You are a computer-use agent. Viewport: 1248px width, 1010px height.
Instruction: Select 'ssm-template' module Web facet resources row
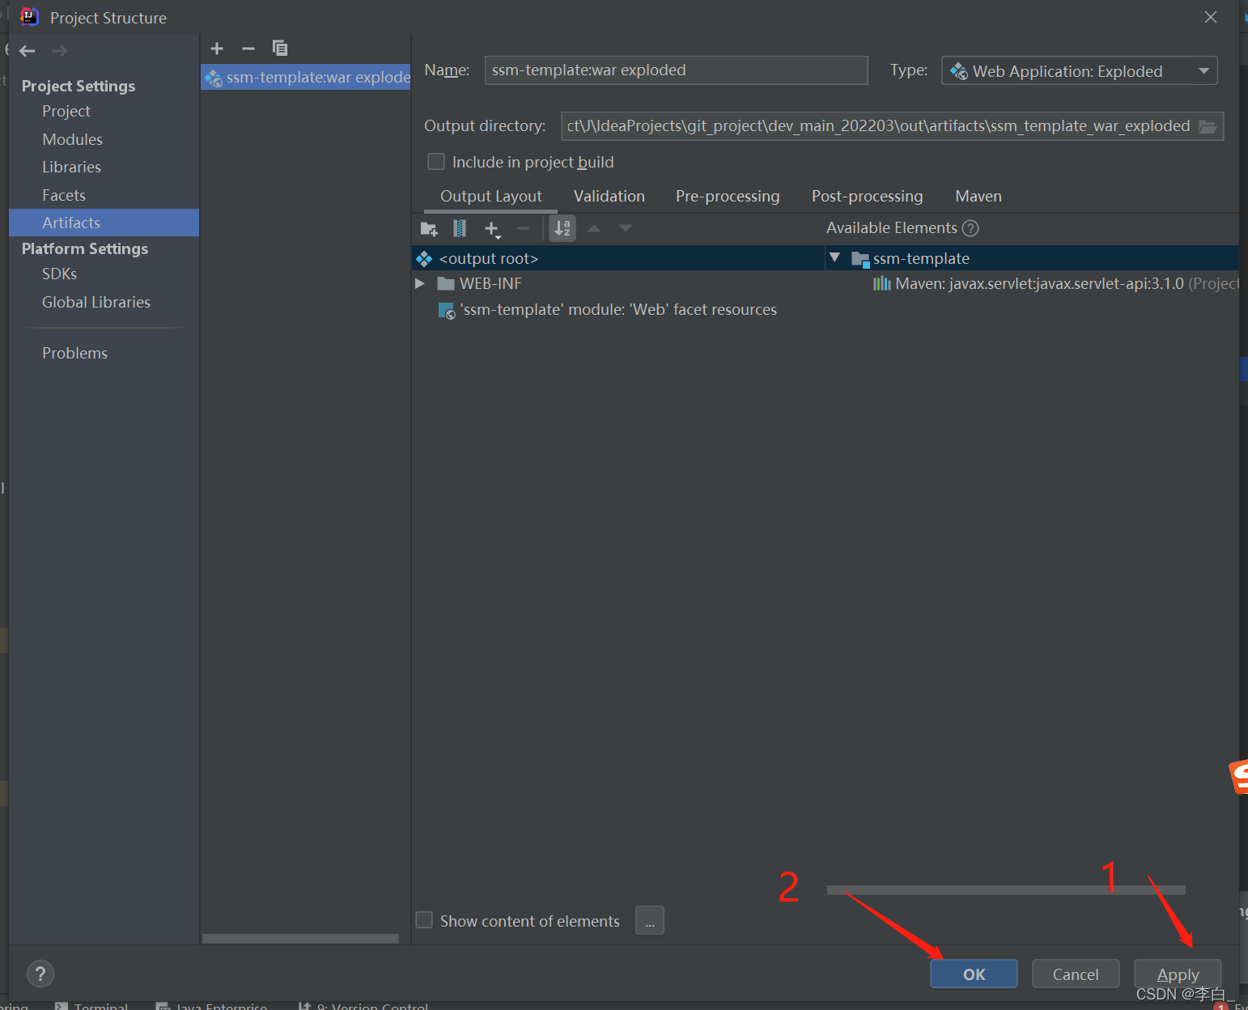[618, 310]
